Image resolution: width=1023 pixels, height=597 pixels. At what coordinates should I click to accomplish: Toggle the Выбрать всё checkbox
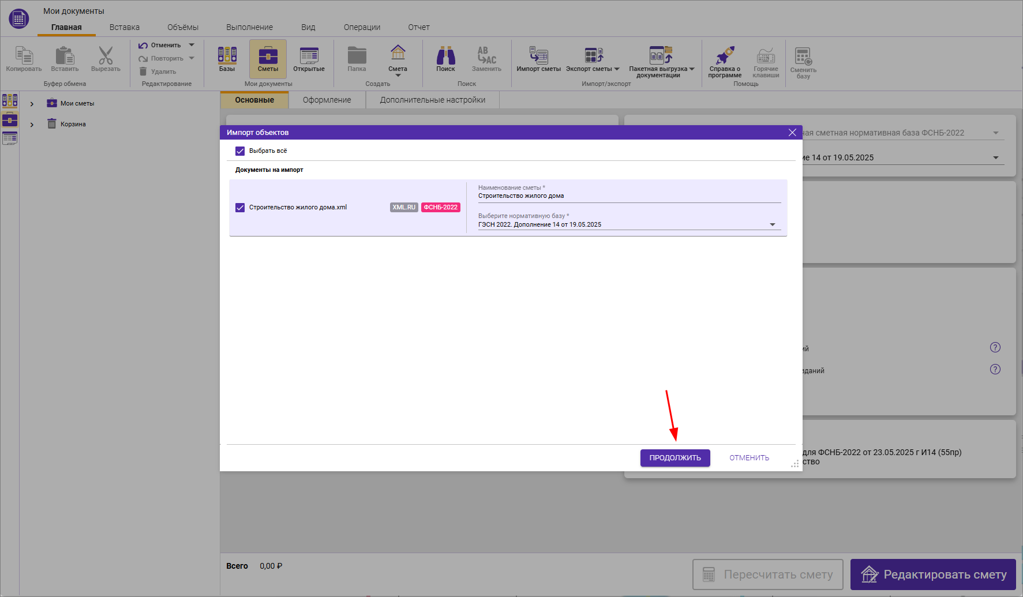(240, 151)
